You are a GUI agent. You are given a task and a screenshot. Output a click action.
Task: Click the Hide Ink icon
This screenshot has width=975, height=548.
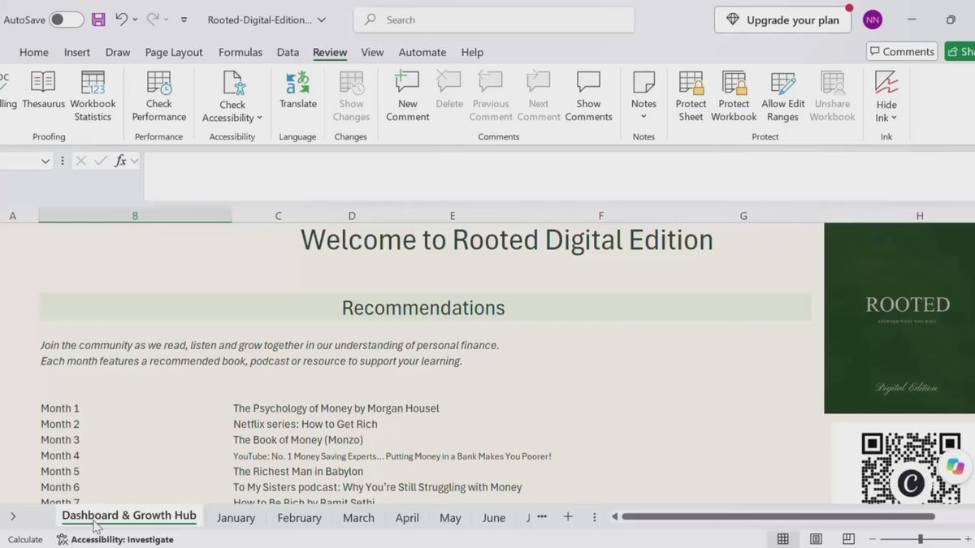[886, 82]
